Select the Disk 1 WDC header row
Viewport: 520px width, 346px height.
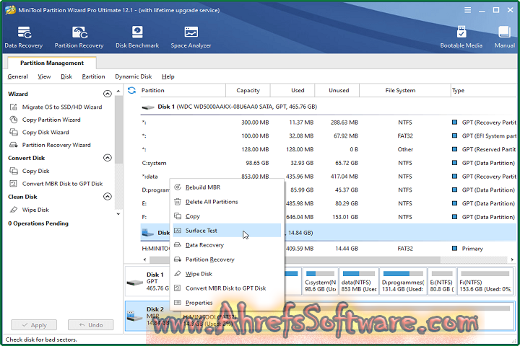(x=329, y=107)
